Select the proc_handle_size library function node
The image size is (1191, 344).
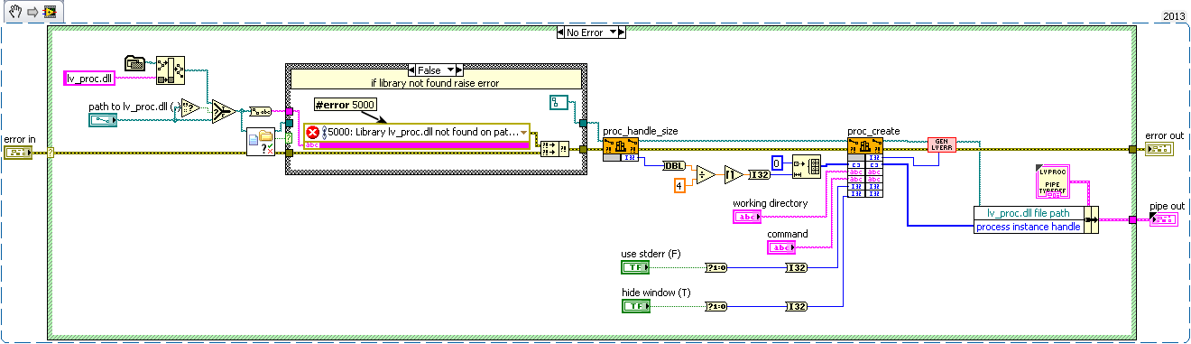(620, 149)
